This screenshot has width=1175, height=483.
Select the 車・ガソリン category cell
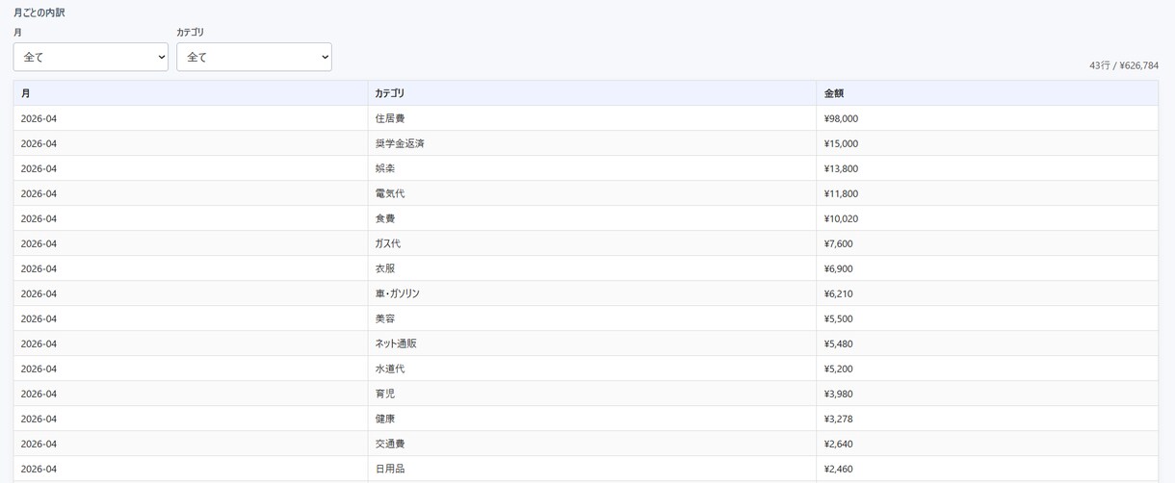point(592,293)
